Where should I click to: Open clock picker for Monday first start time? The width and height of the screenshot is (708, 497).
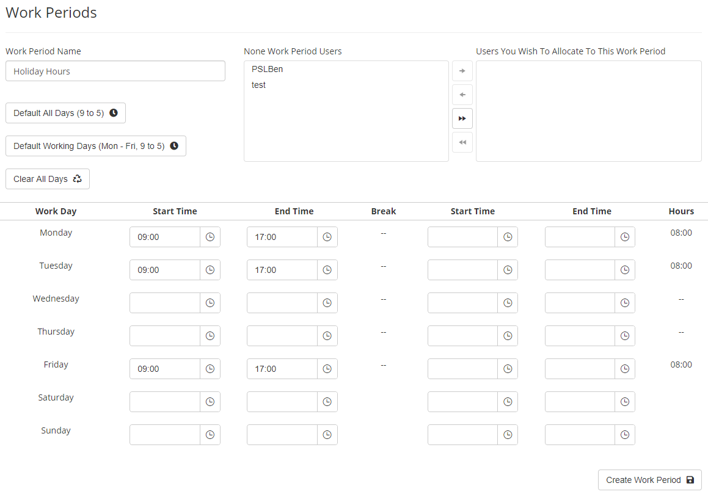point(210,237)
